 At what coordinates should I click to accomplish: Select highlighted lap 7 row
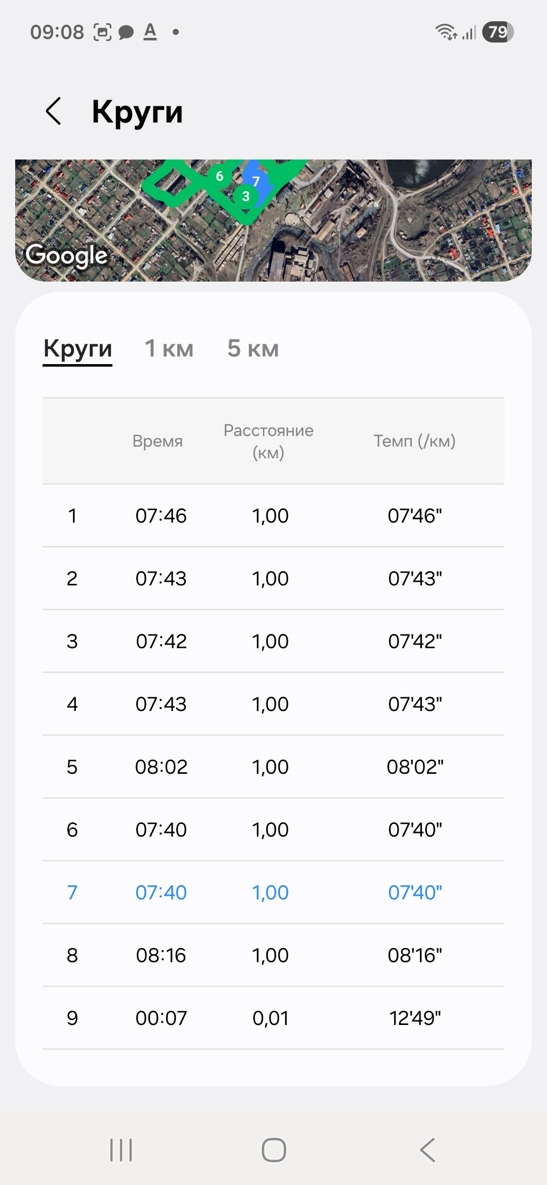click(x=273, y=892)
